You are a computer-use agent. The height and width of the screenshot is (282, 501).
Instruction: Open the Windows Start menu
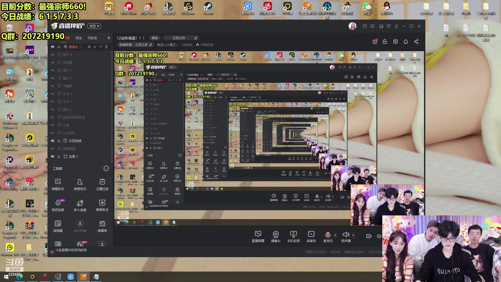click(6, 277)
